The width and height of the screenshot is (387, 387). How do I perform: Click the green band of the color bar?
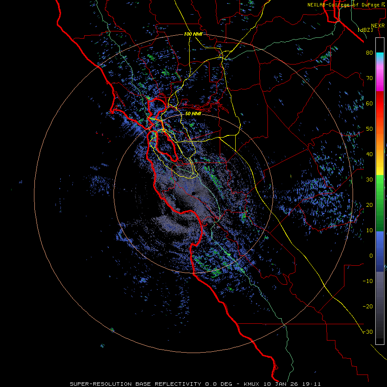point(380,203)
